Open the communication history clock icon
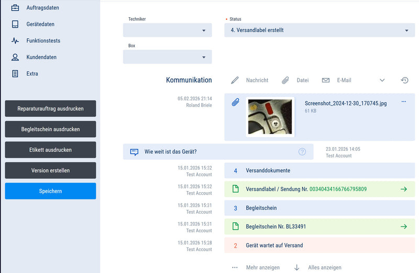419x273 pixels. (x=404, y=80)
